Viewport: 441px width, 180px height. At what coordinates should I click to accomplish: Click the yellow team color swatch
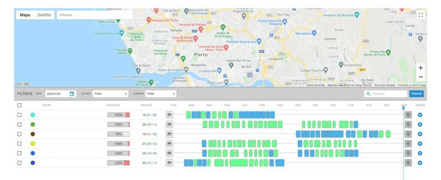[33, 144]
